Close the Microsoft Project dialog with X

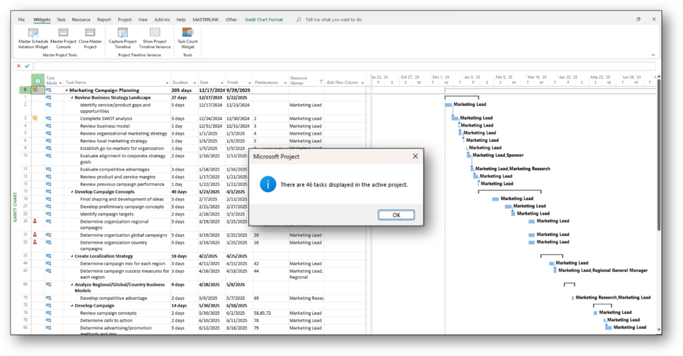click(x=415, y=156)
